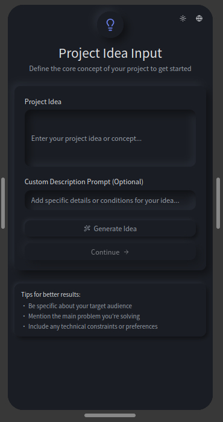Click the Tips for better results heading
This screenshot has height=422, width=223.
click(x=51, y=294)
